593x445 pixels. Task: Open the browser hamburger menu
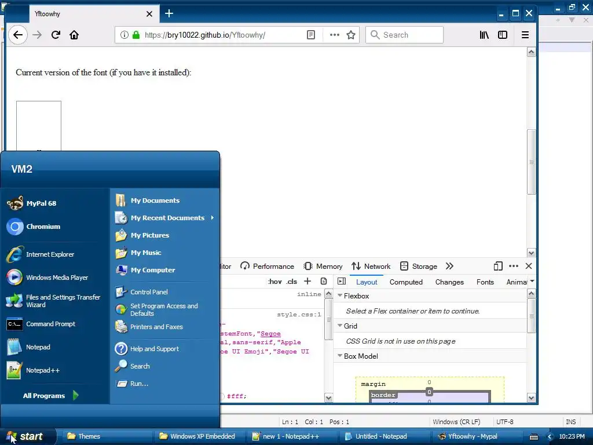click(525, 35)
